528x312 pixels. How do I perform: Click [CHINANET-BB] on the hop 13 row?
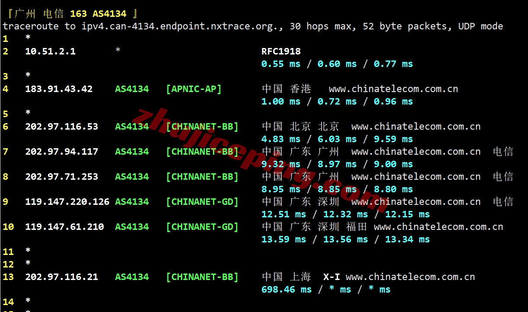(x=202, y=277)
